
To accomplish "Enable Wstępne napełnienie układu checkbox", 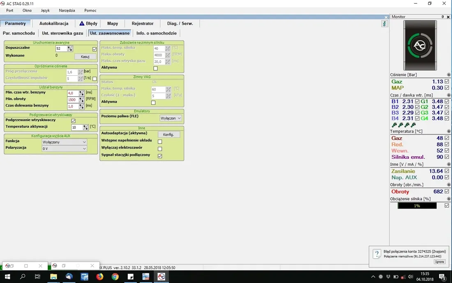I will (x=160, y=141).
